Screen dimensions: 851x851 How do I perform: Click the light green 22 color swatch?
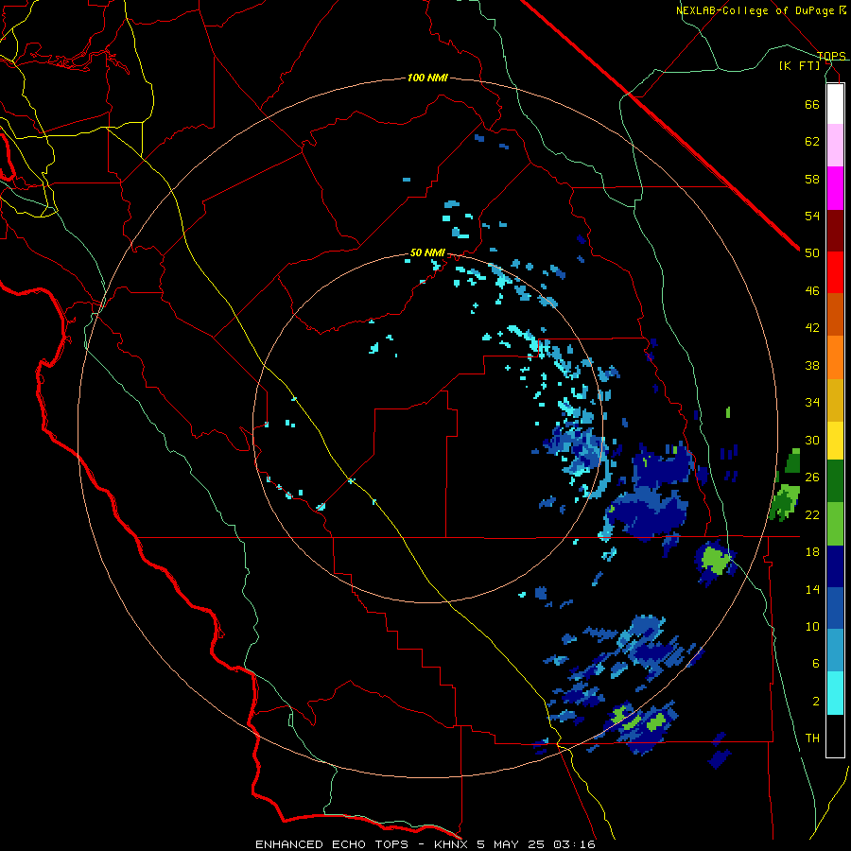point(835,524)
